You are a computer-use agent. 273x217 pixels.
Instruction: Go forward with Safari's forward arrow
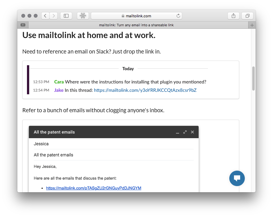(x=54, y=16)
